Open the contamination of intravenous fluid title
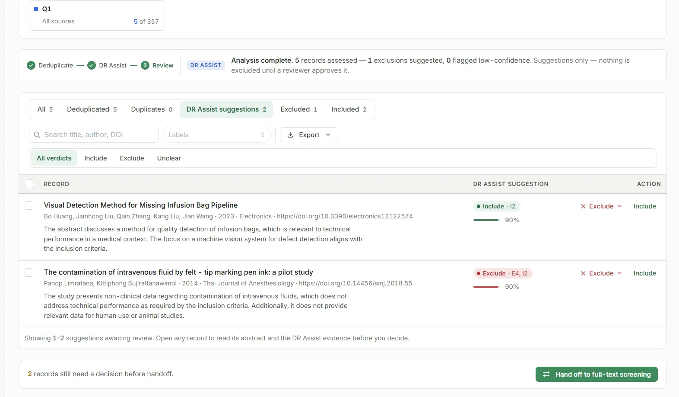This screenshot has height=397, width=679. click(x=178, y=272)
